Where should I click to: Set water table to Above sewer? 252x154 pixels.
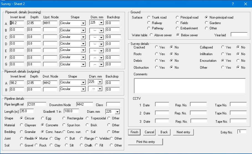161,35
